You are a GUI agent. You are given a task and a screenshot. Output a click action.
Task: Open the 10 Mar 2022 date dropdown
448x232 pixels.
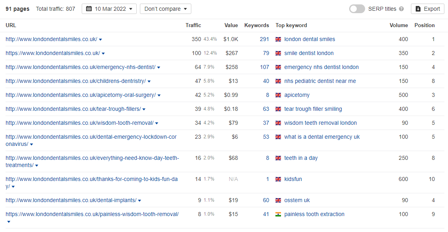click(x=109, y=9)
